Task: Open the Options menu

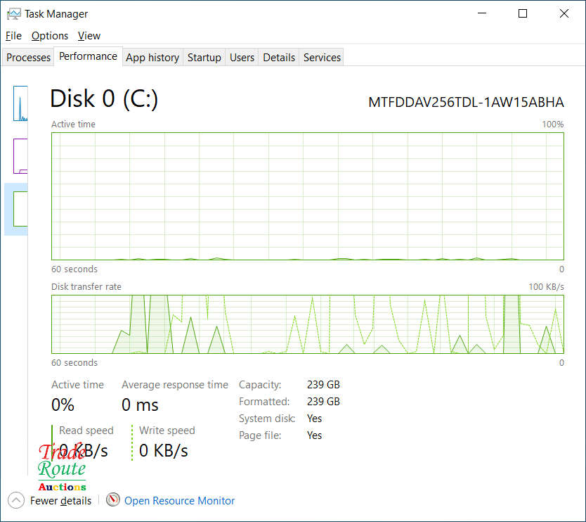Action: (49, 35)
